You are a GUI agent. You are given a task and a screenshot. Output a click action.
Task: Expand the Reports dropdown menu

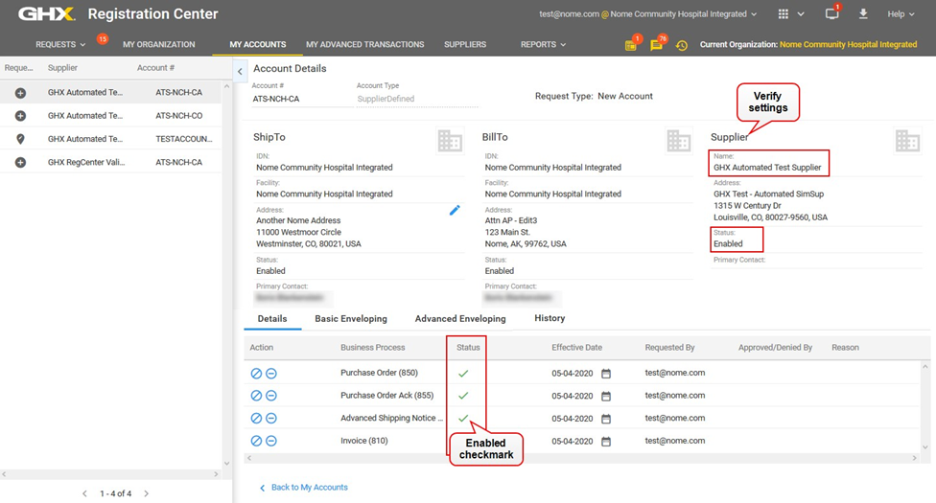pos(543,45)
